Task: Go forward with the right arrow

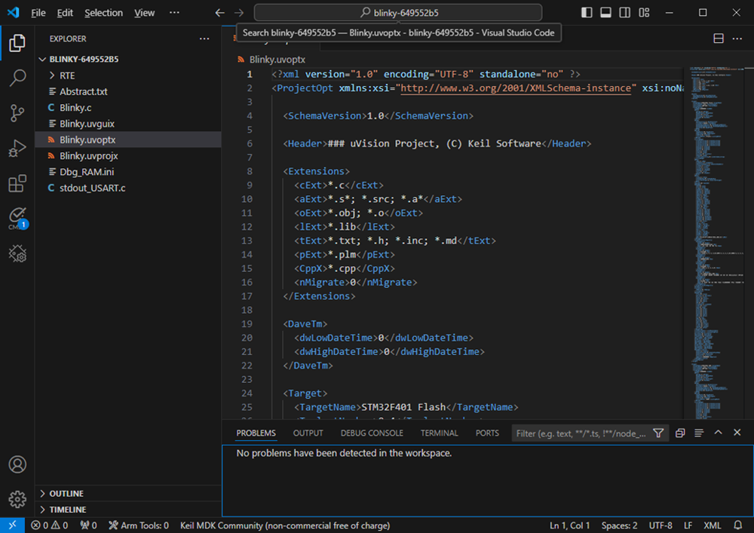Action: 239,13
